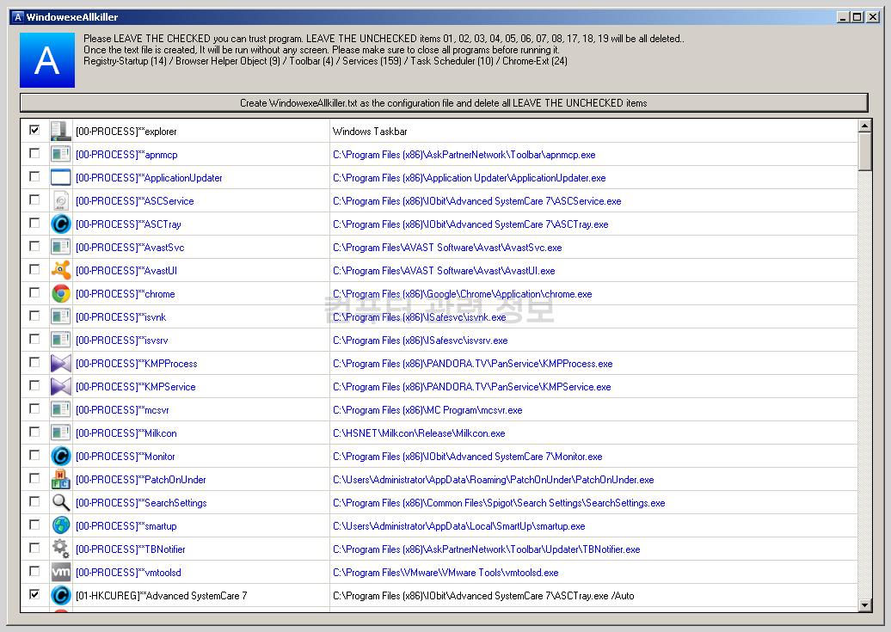Click the ApplicationUpdater.exe path text
The width and height of the screenshot is (891, 632).
point(470,178)
